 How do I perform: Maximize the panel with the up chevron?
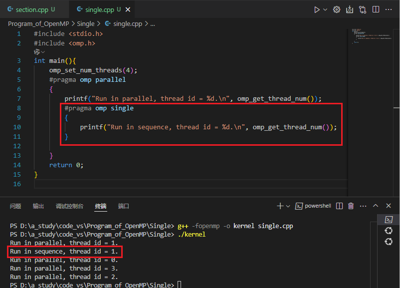pyautogui.click(x=376, y=206)
